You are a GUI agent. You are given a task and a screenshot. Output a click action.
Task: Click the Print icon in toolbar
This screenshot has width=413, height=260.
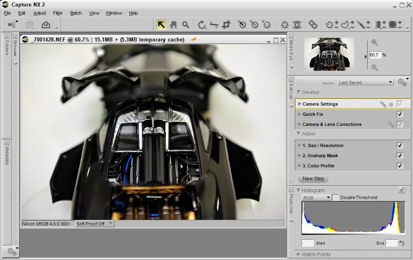[x=46, y=25]
